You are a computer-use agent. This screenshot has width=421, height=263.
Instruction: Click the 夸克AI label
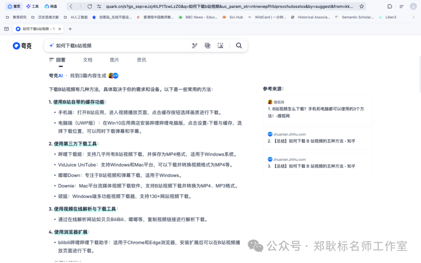tap(56, 76)
